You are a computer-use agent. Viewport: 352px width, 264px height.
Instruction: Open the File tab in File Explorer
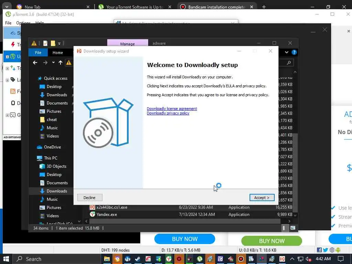pyautogui.click(x=38, y=53)
